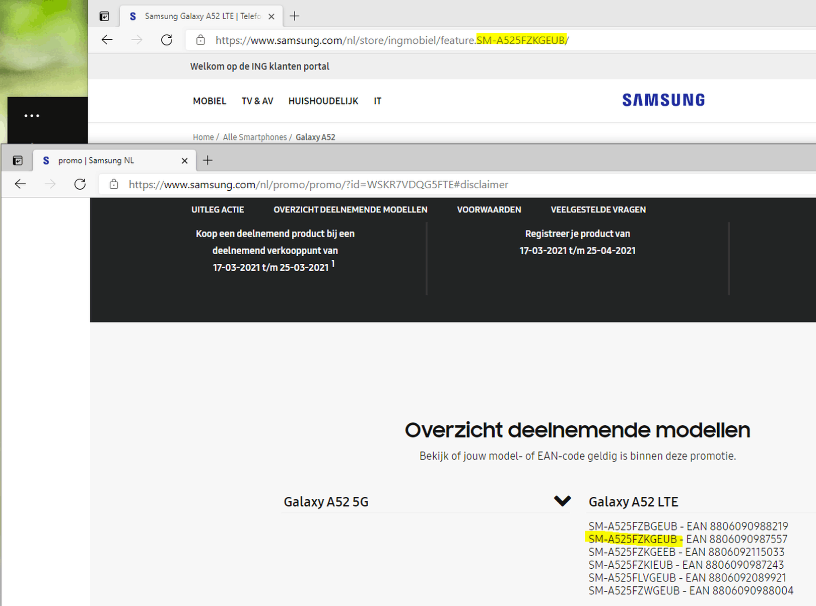This screenshot has width=816, height=606.
Task: Open new tab in promo window
Action: (x=208, y=161)
